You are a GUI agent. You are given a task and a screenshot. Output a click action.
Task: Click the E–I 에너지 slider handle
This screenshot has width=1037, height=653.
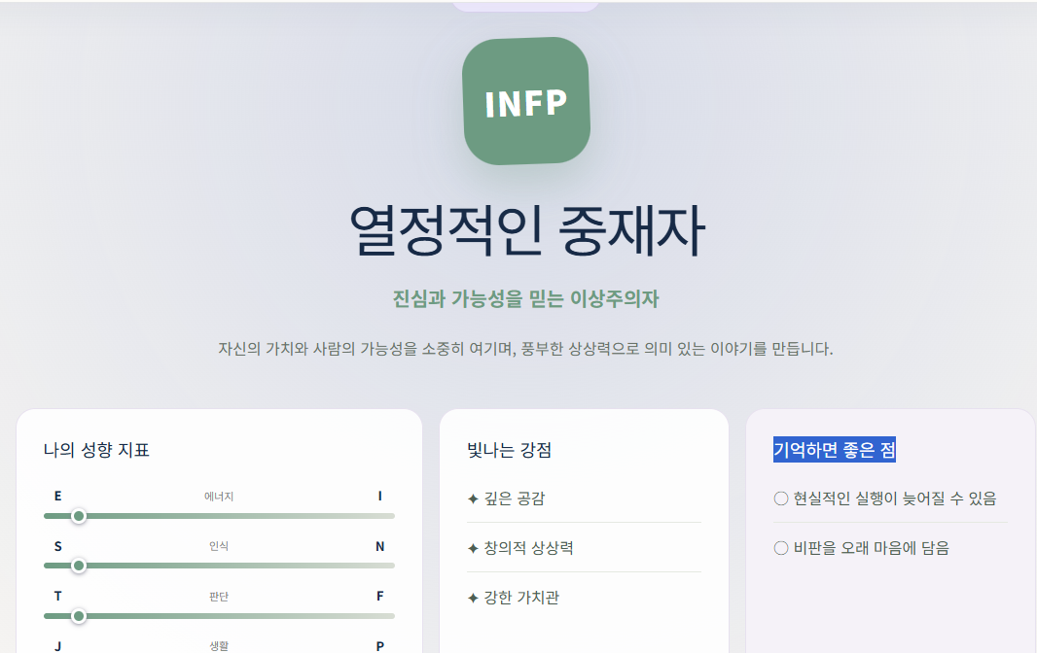[79, 516]
